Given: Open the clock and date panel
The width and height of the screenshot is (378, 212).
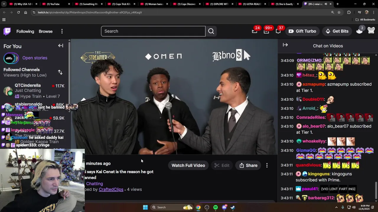Looking at the screenshot, I should (365, 207).
